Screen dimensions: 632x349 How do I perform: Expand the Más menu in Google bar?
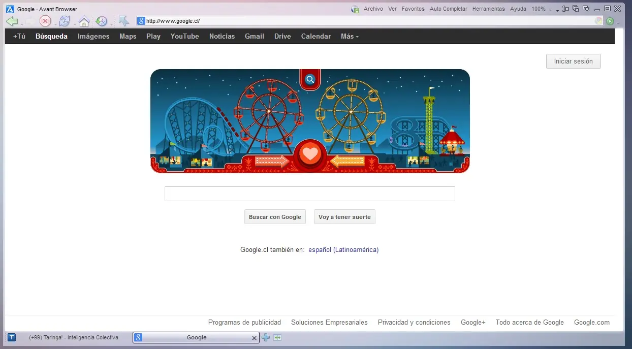(350, 36)
